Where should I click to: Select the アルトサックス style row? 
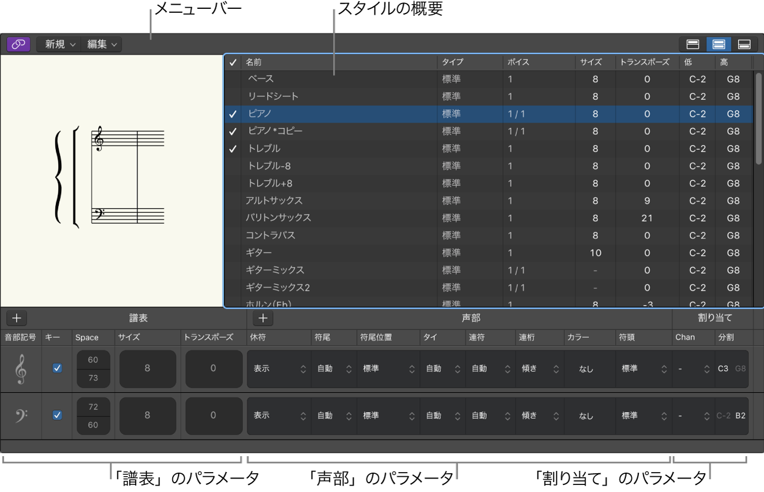[x=489, y=201]
